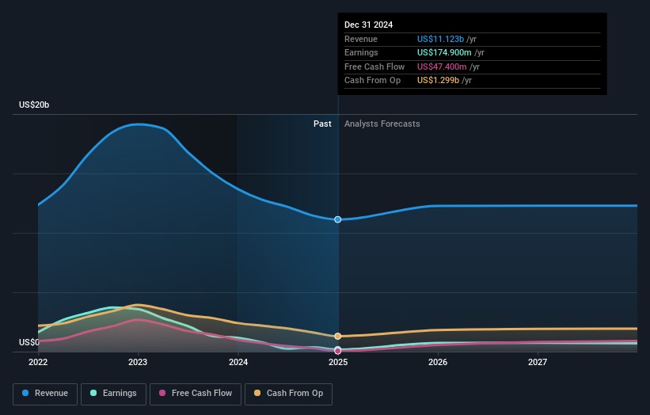Click the US$20b y-axis label
The height and width of the screenshot is (415, 650).
point(35,105)
